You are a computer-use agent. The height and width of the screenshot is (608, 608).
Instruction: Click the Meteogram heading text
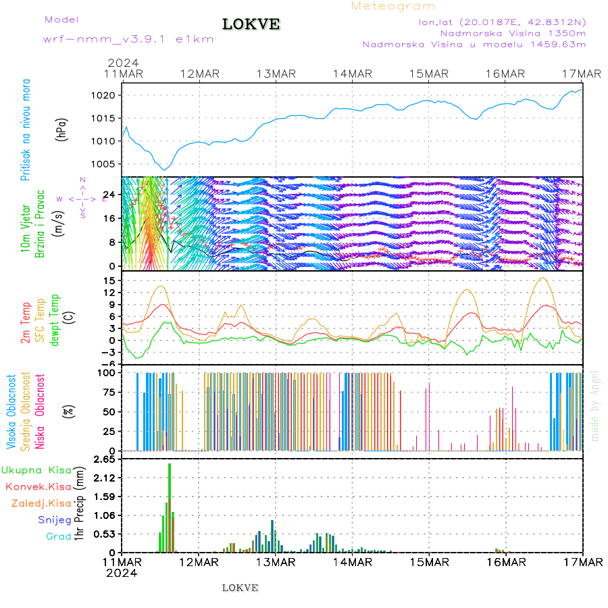pos(393,6)
